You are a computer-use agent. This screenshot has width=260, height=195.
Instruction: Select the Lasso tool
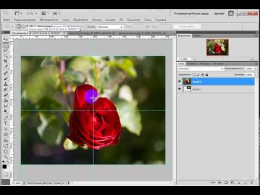[5, 50]
